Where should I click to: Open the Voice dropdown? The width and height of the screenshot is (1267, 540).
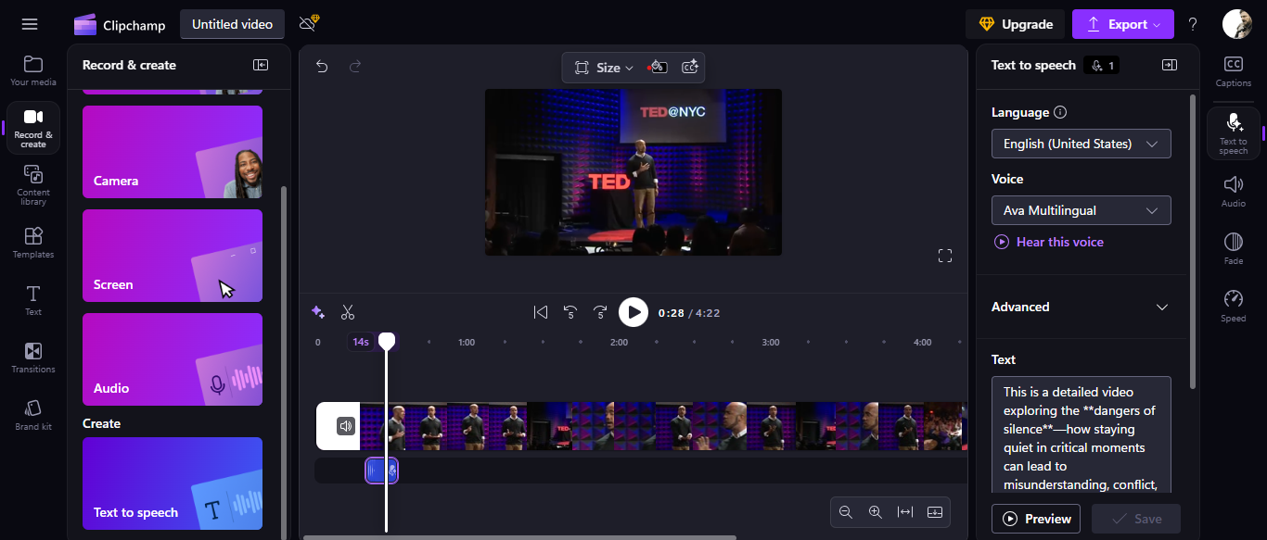(x=1081, y=210)
